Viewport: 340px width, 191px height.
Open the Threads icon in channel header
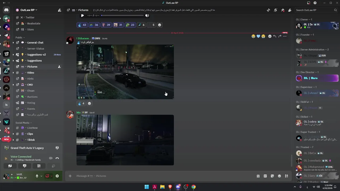269,10
